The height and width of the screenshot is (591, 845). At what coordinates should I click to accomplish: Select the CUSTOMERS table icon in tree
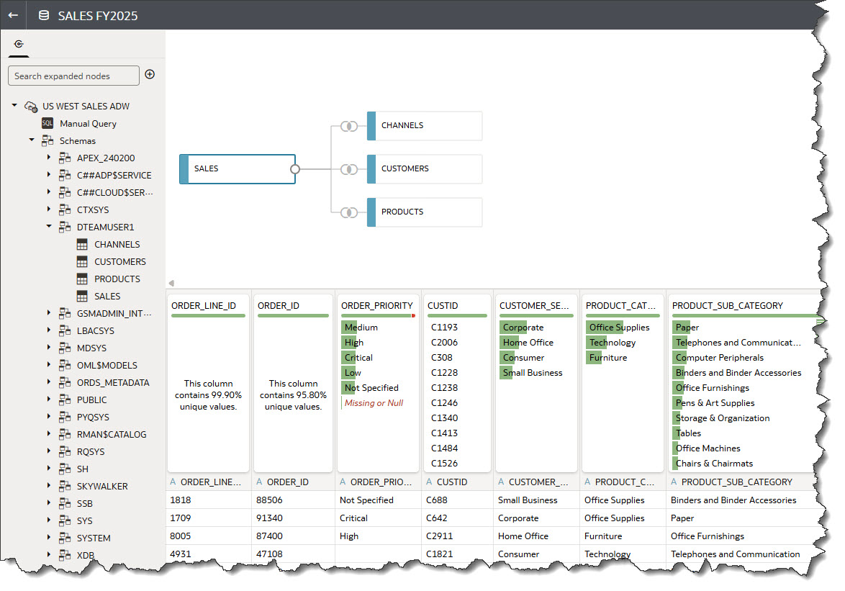tap(82, 261)
